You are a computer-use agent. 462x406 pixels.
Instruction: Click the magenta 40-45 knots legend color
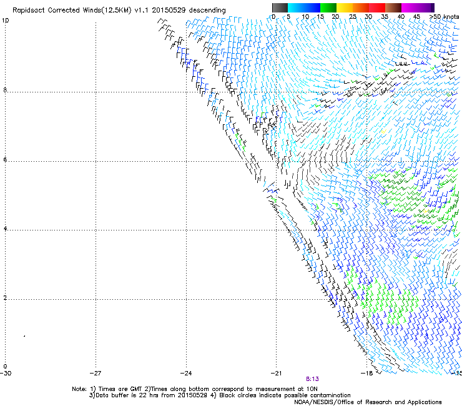point(410,7)
